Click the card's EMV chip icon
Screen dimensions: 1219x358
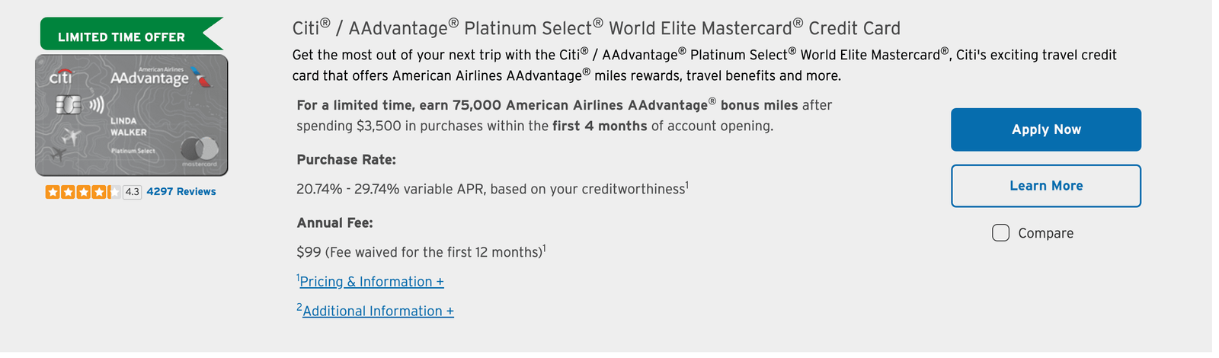(x=69, y=104)
